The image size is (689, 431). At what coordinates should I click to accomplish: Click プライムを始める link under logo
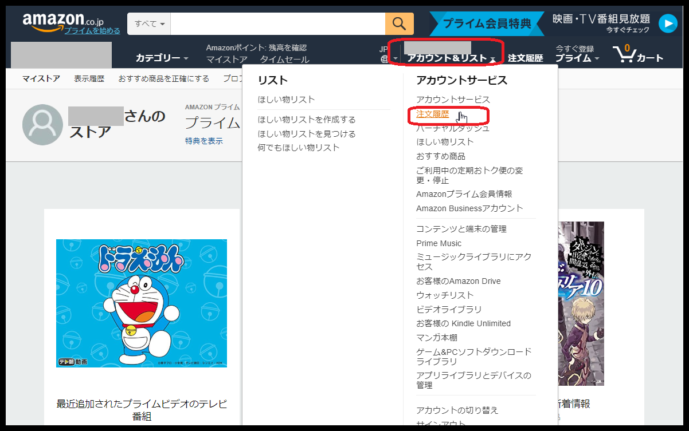(x=92, y=30)
